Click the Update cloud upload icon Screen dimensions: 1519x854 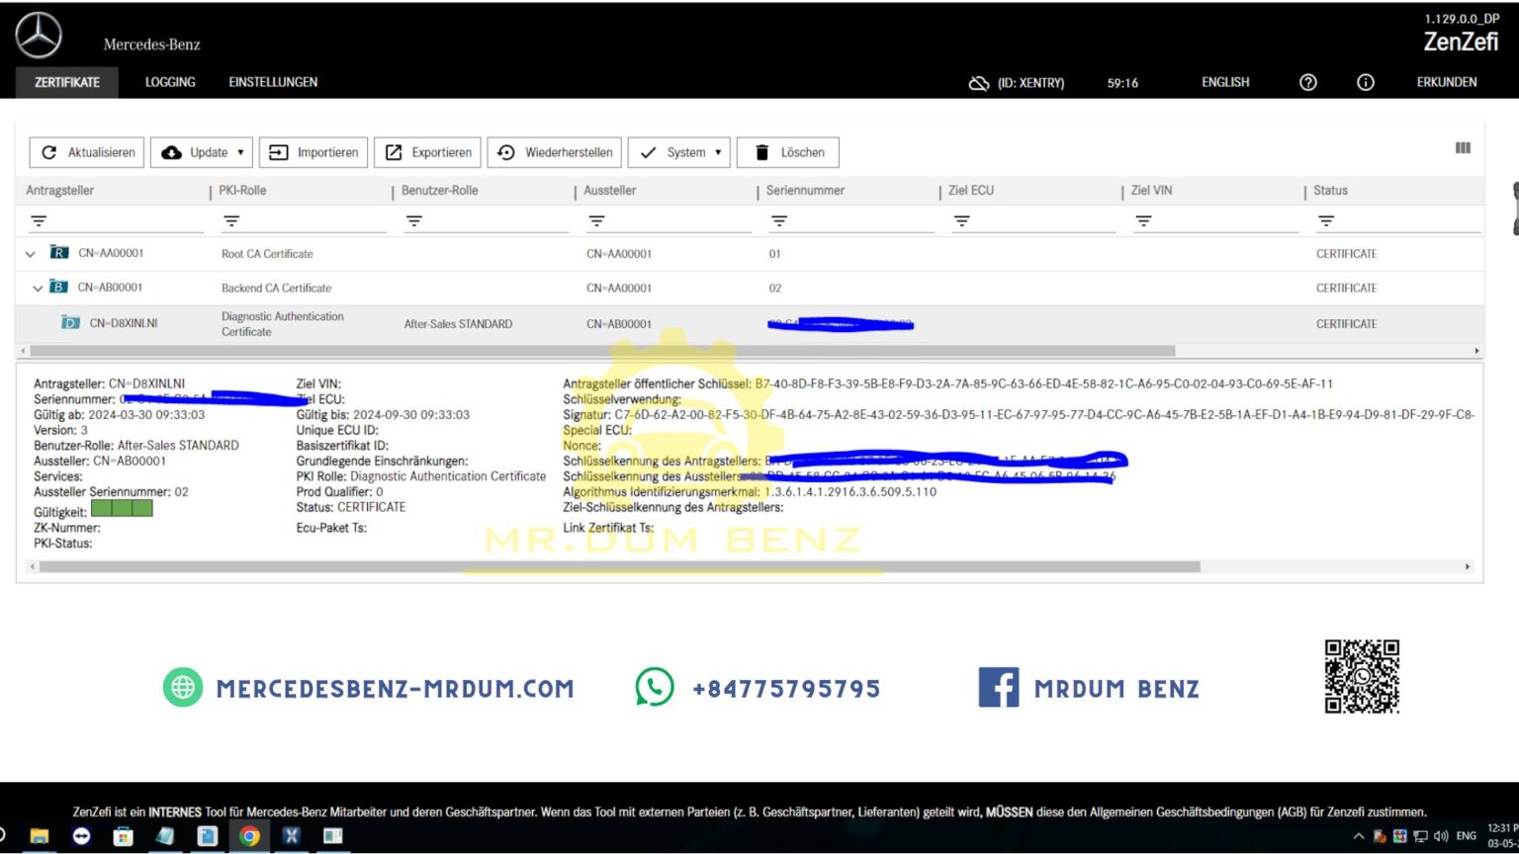tap(172, 151)
